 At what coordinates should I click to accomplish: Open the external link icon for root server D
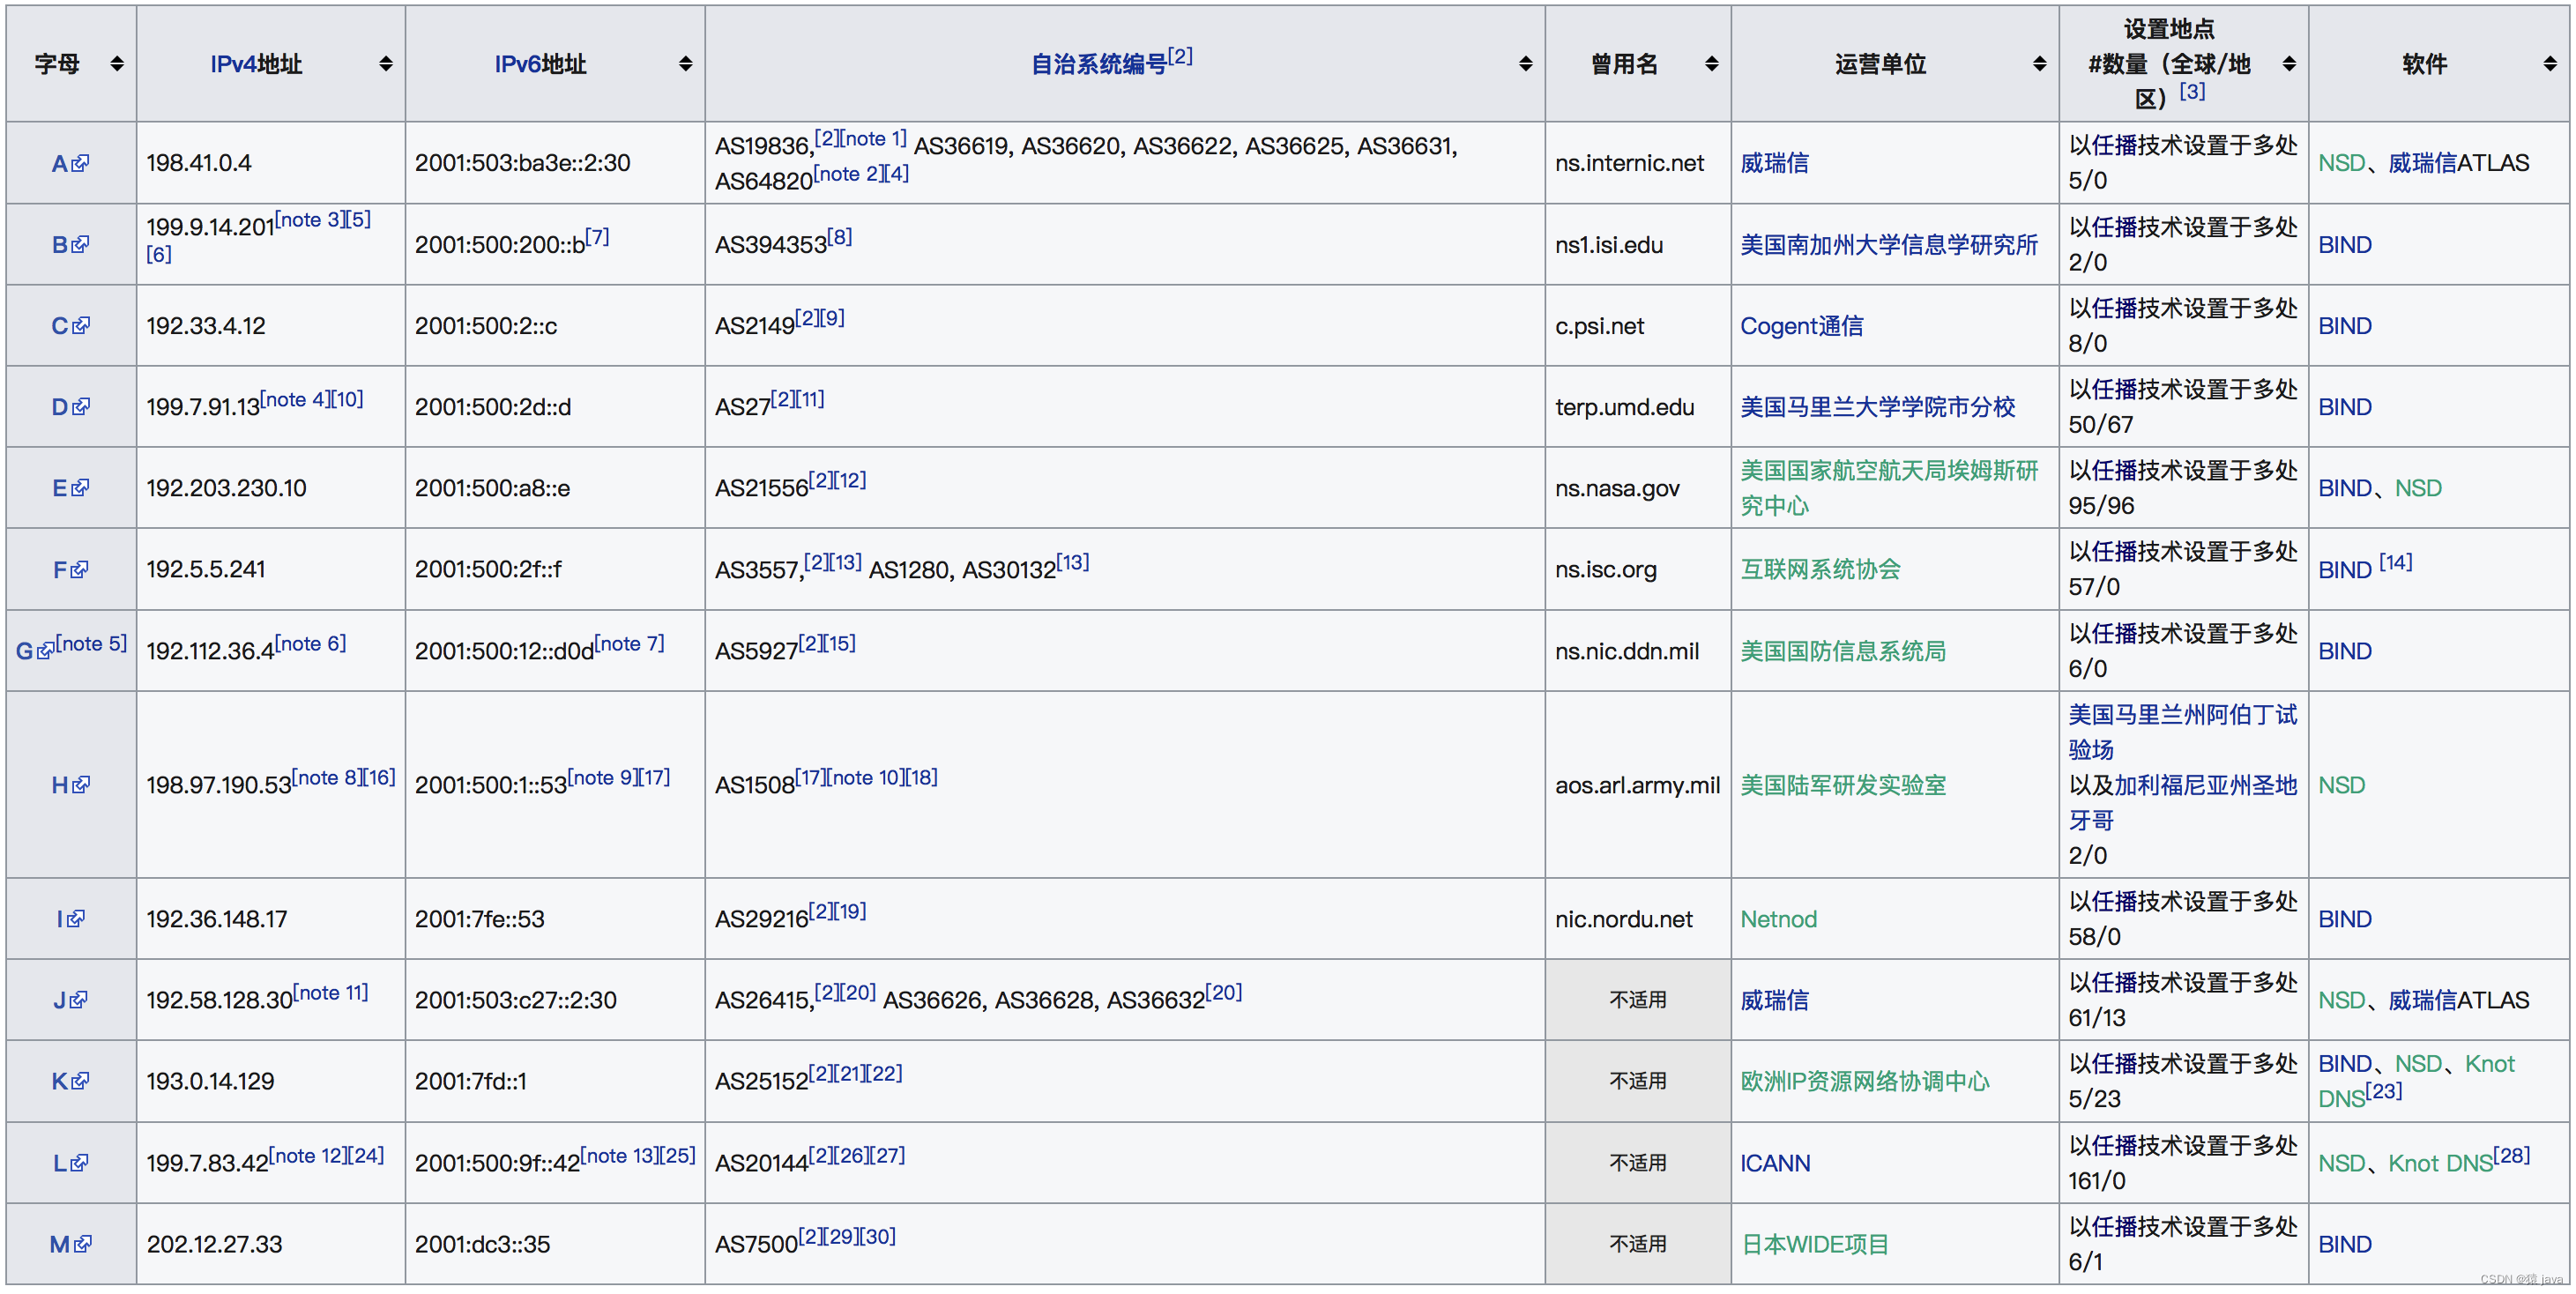(x=81, y=407)
